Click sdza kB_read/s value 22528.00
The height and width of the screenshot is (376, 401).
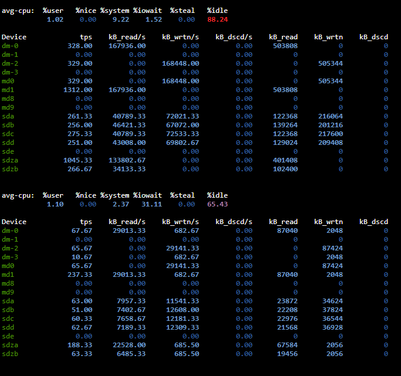click(129, 345)
